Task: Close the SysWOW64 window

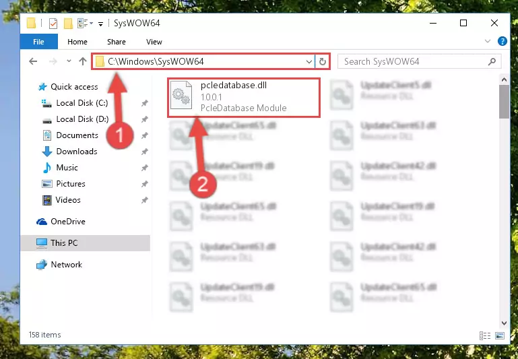Action: [494, 23]
